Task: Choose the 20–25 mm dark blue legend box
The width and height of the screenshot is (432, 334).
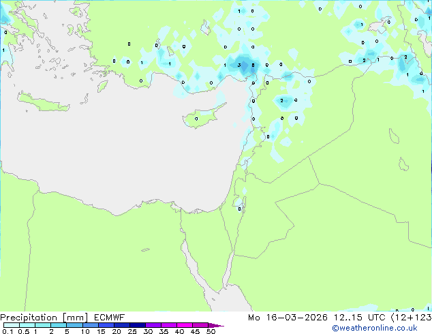Action: pyautogui.click(x=121, y=325)
